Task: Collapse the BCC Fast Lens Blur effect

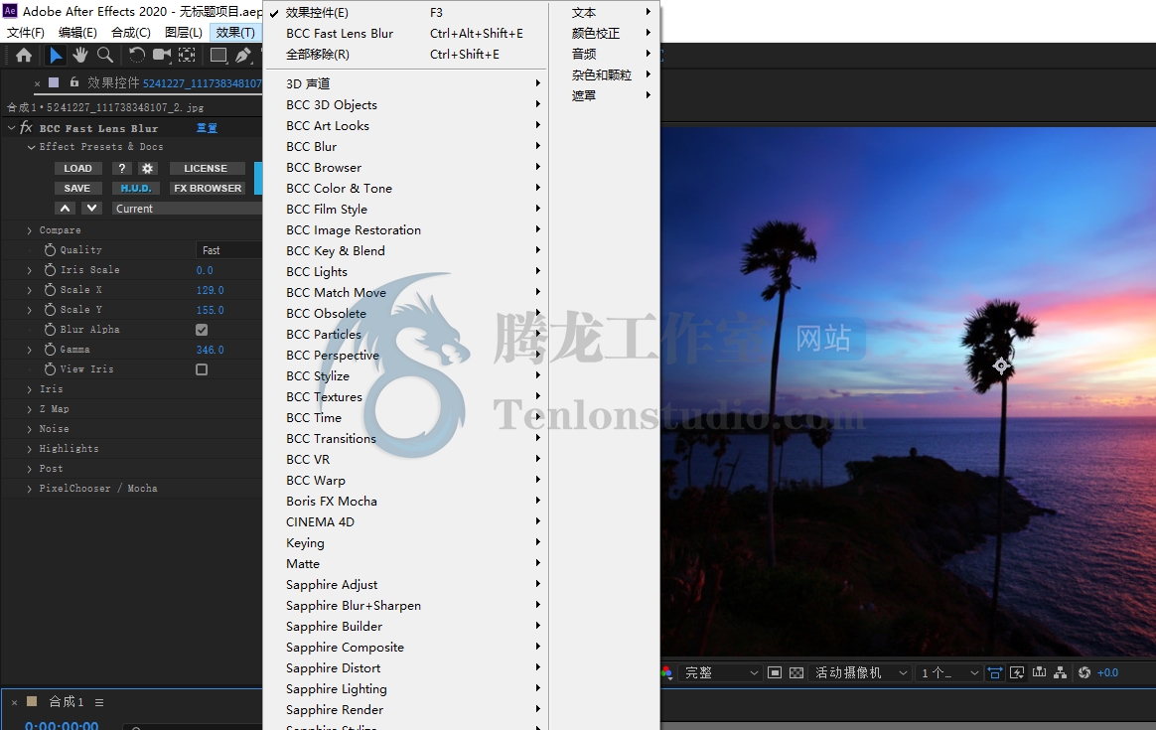Action: tap(11, 127)
